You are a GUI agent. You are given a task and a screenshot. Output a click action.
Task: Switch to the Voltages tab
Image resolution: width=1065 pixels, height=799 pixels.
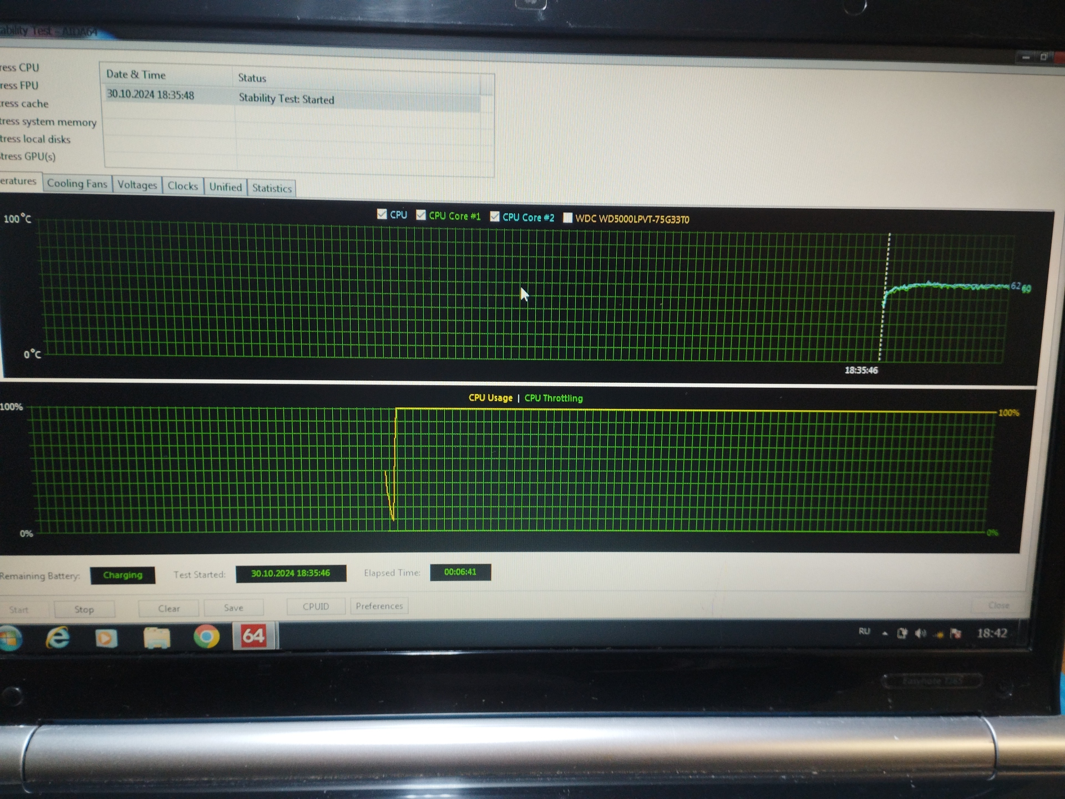coord(137,185)
